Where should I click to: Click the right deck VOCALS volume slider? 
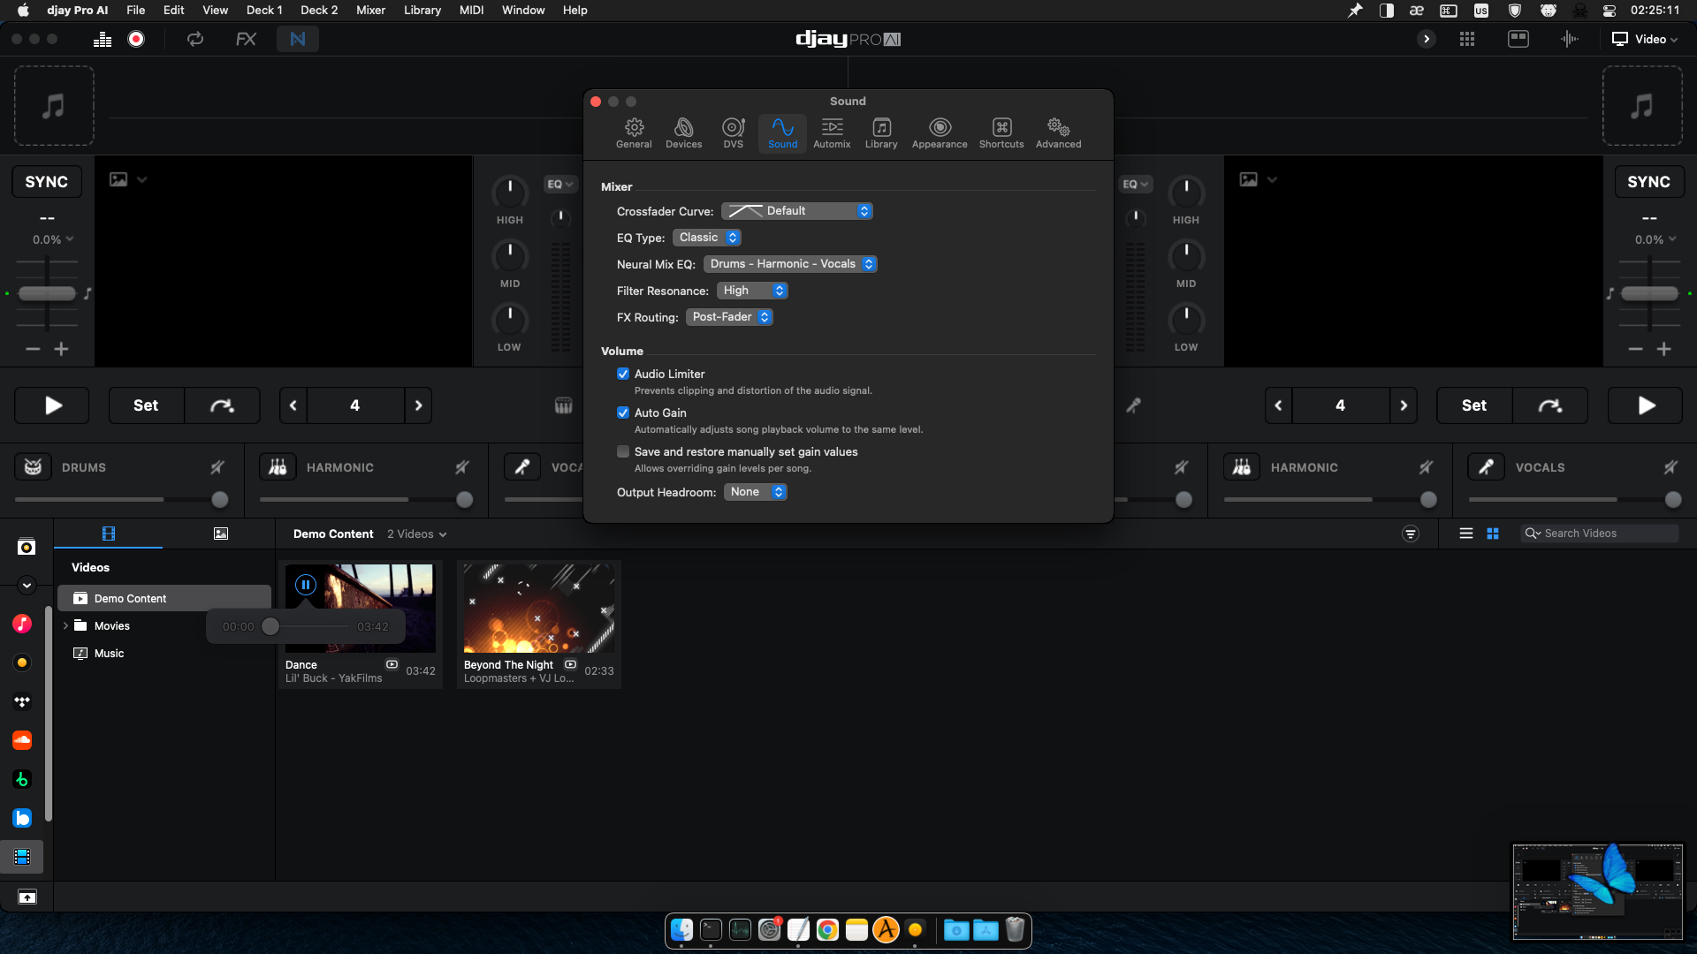(1575, 500)
